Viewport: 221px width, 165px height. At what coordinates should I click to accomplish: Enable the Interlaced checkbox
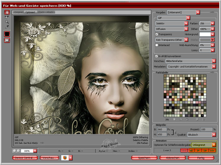click(x=157, y=45)
